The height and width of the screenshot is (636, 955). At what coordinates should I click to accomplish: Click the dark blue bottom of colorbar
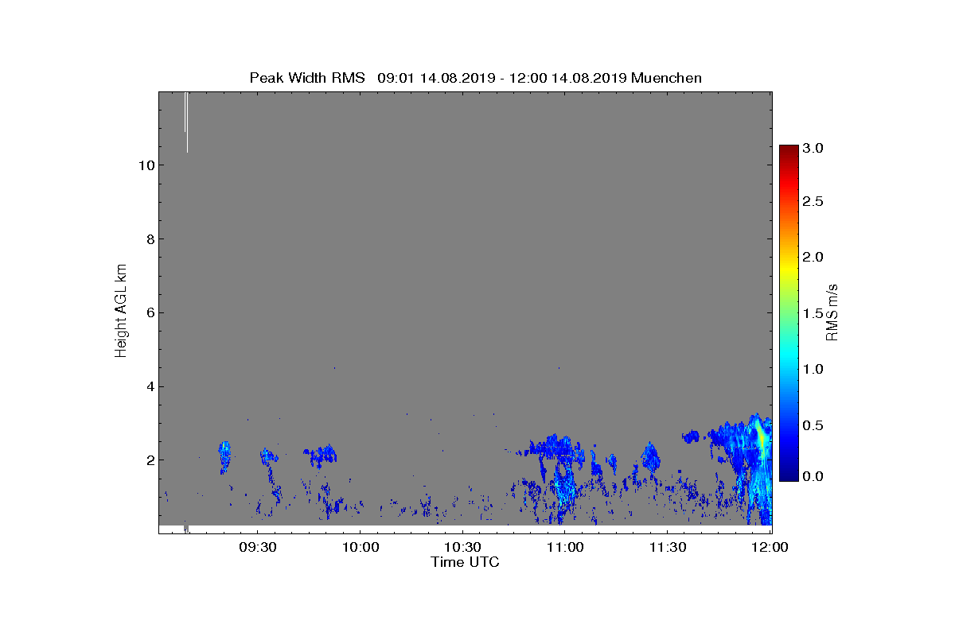pos(789,474)
